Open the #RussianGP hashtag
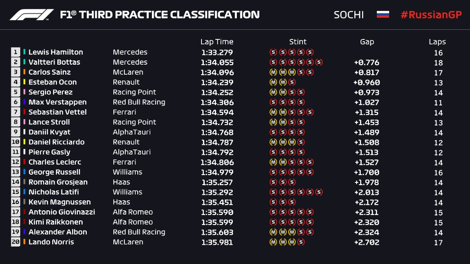 click(x=431, y=15)
